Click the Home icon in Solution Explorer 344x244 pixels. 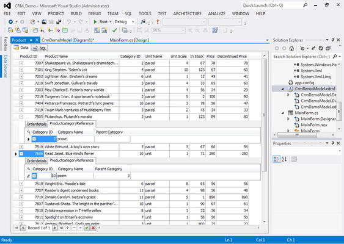291,48
